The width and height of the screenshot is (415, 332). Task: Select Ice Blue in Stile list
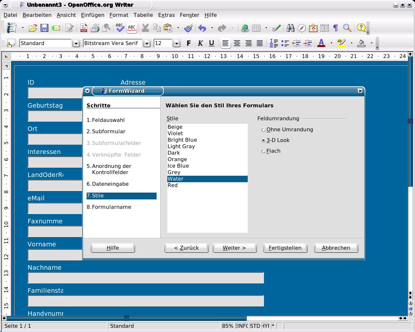pyautogui.click(x=178, y=166)
